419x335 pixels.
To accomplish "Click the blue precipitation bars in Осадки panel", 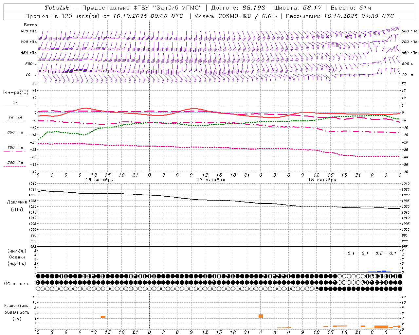I will click(x=377, y=271).
